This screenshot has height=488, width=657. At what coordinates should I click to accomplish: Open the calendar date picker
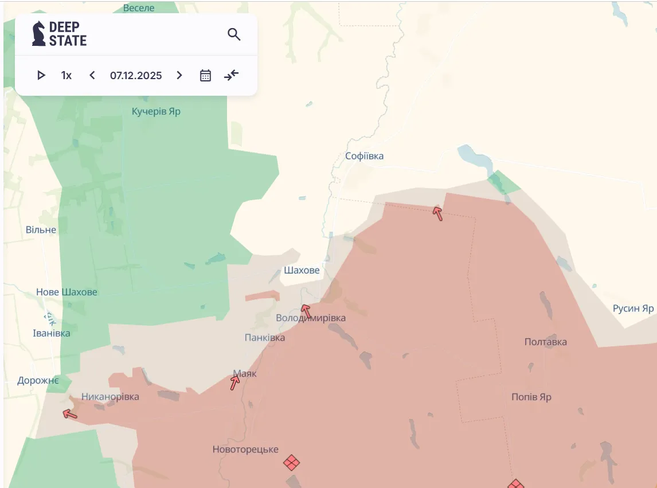point(205,76)
